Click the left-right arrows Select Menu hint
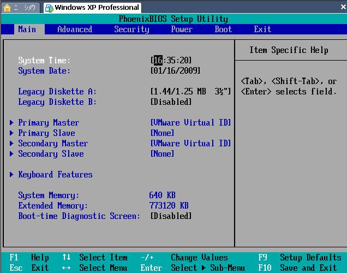 pyautogui.click(x=95, y=268)
